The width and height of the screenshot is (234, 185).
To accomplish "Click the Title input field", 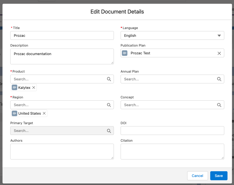I will [x=62, y=36].
